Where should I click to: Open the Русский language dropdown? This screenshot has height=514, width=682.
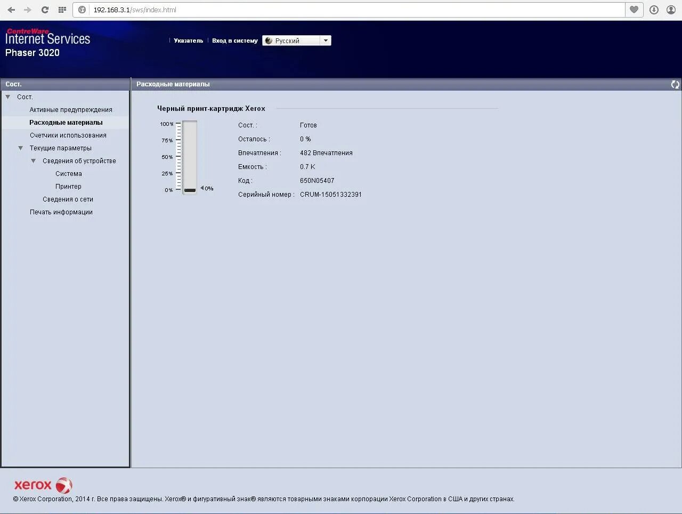pos(297,41)
